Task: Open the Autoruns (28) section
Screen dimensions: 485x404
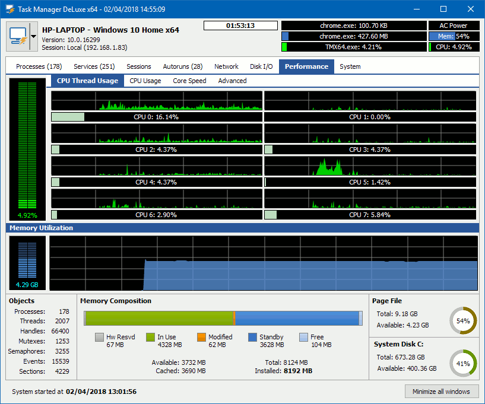Action: tap(183, 66)
